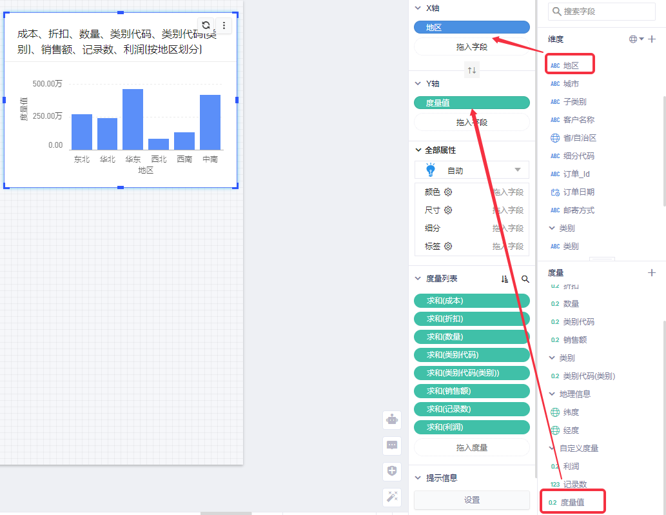
Task: Collapse the 全部属性 section
Action: pyautogui.click(x=418, y=150)
